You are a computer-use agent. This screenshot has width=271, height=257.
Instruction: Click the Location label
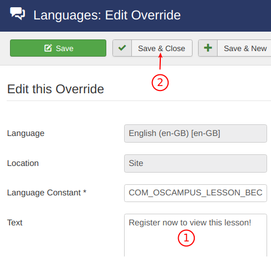[x=23, y=163]
